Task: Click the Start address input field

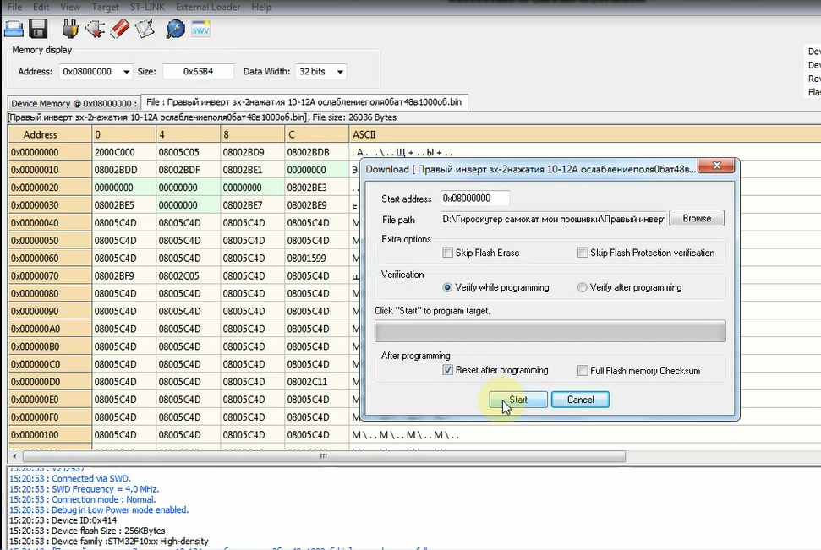Action: pyautogui.click(x=474, y=199)
